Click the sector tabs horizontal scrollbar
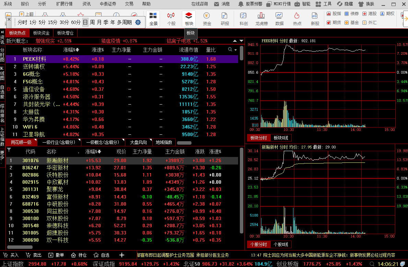 point(184,143)
